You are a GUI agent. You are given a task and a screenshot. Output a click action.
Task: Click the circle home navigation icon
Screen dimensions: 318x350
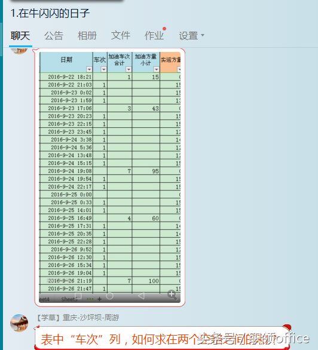point(109,296)
